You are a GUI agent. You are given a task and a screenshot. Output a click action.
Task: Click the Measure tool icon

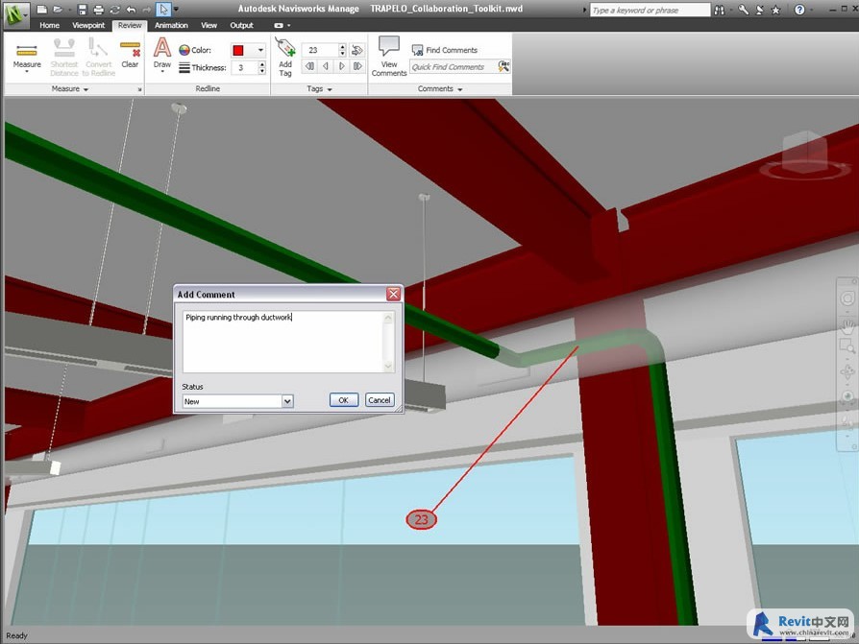tap(27, 52)
